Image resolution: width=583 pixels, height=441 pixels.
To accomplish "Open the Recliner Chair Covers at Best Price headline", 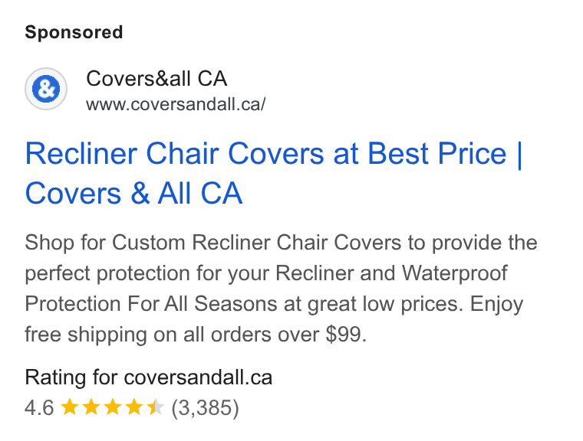I will point(266,153).
